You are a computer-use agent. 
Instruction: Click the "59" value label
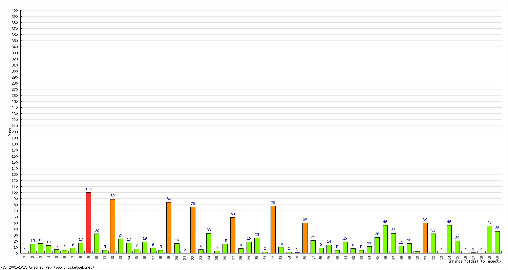233,214
